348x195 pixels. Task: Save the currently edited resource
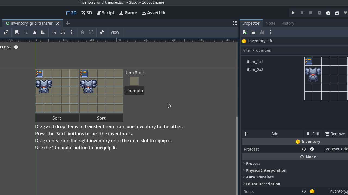(x=262, y=32)
